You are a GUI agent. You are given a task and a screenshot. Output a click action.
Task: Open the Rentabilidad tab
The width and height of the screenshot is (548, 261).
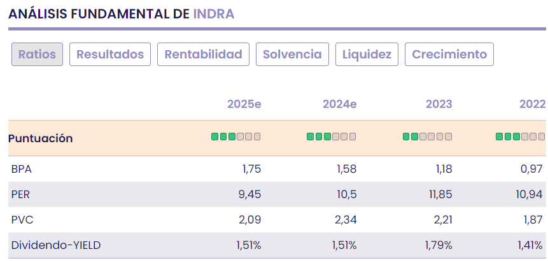pyautogui.click(x=203, y=55)
